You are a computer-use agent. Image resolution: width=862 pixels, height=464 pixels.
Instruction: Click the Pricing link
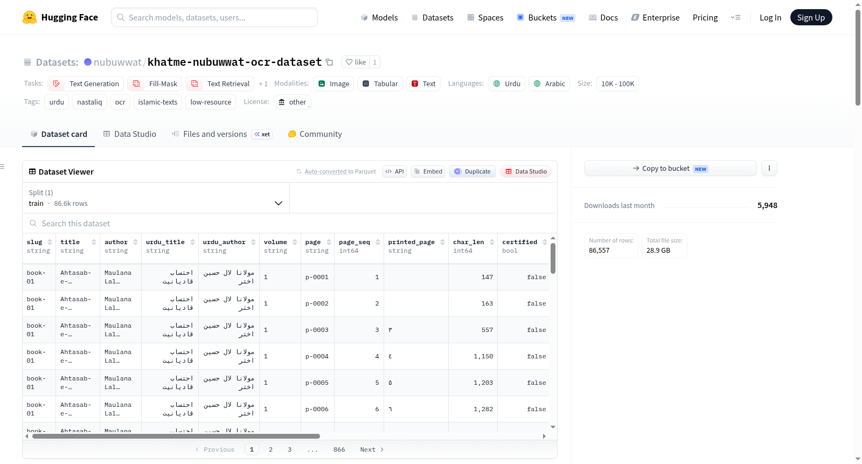pyautogui.click(x=705, y=17)
